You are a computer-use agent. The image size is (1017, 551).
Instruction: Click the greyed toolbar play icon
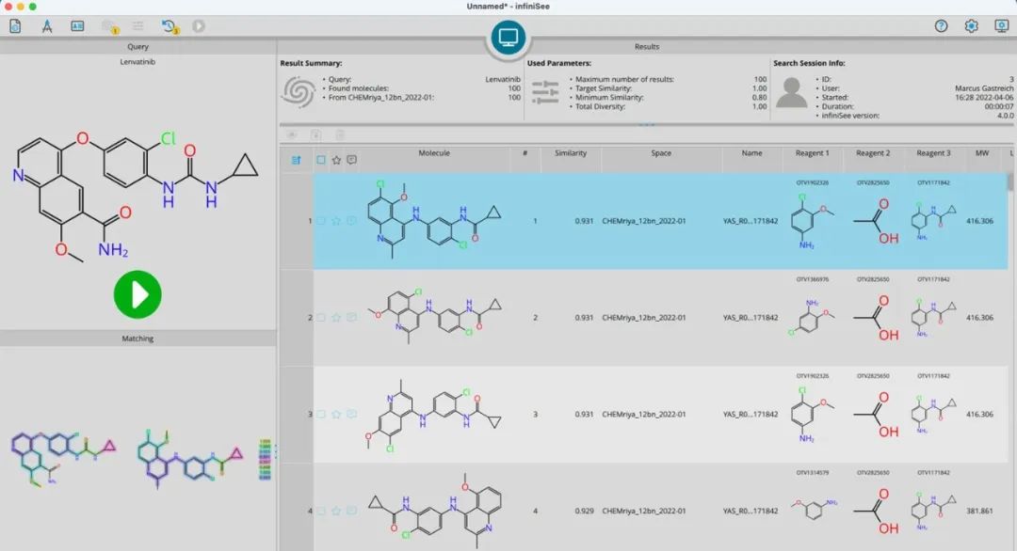click(x=199, y=26)
